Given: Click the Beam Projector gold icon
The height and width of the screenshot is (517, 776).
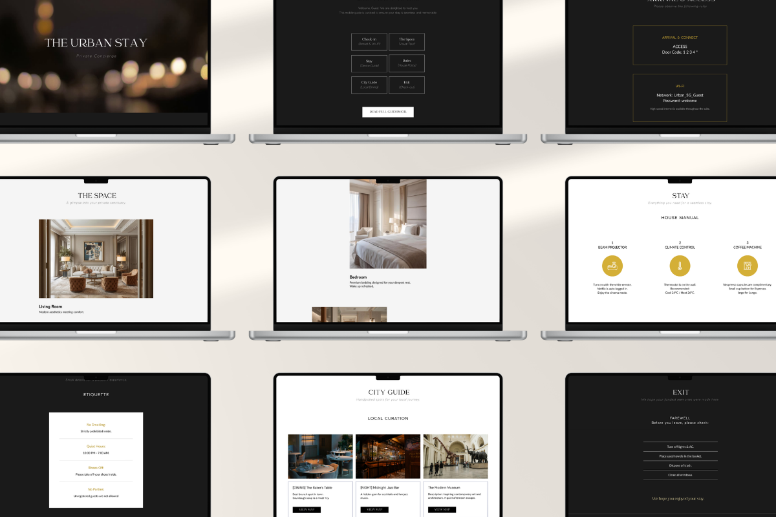Looking at the screenshot, I should (612, 266).
